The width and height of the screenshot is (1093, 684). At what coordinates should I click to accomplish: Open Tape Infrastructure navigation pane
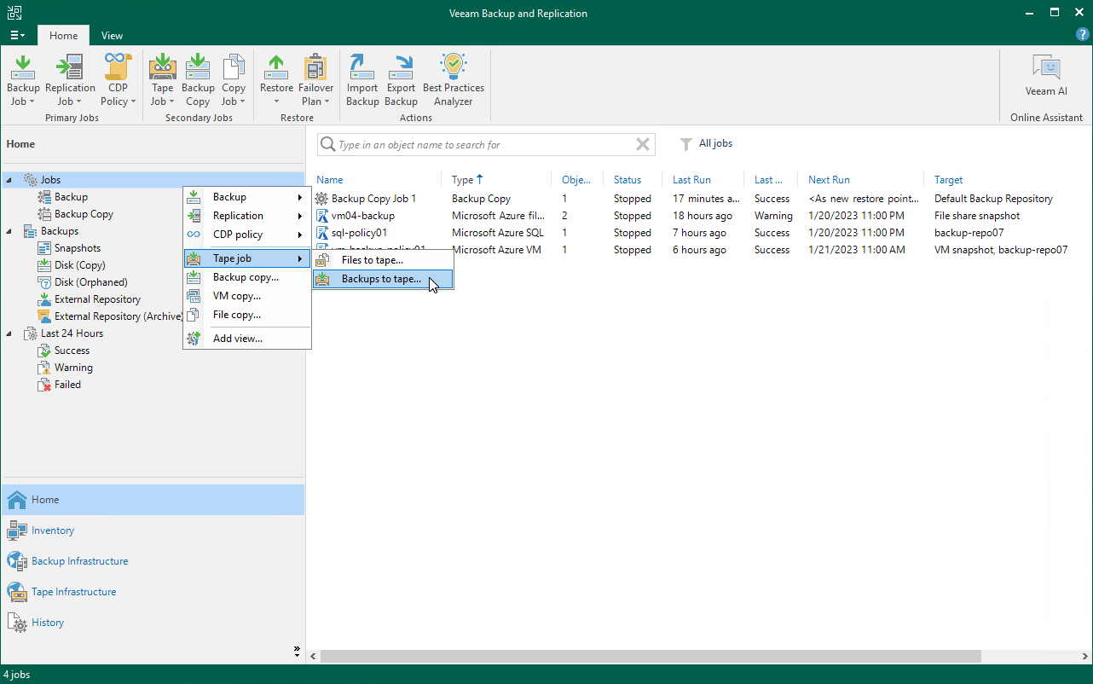click(153, 592)
